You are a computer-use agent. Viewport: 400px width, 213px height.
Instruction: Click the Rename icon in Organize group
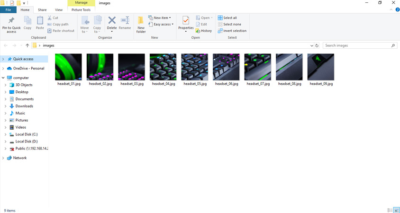coord(125,23)
